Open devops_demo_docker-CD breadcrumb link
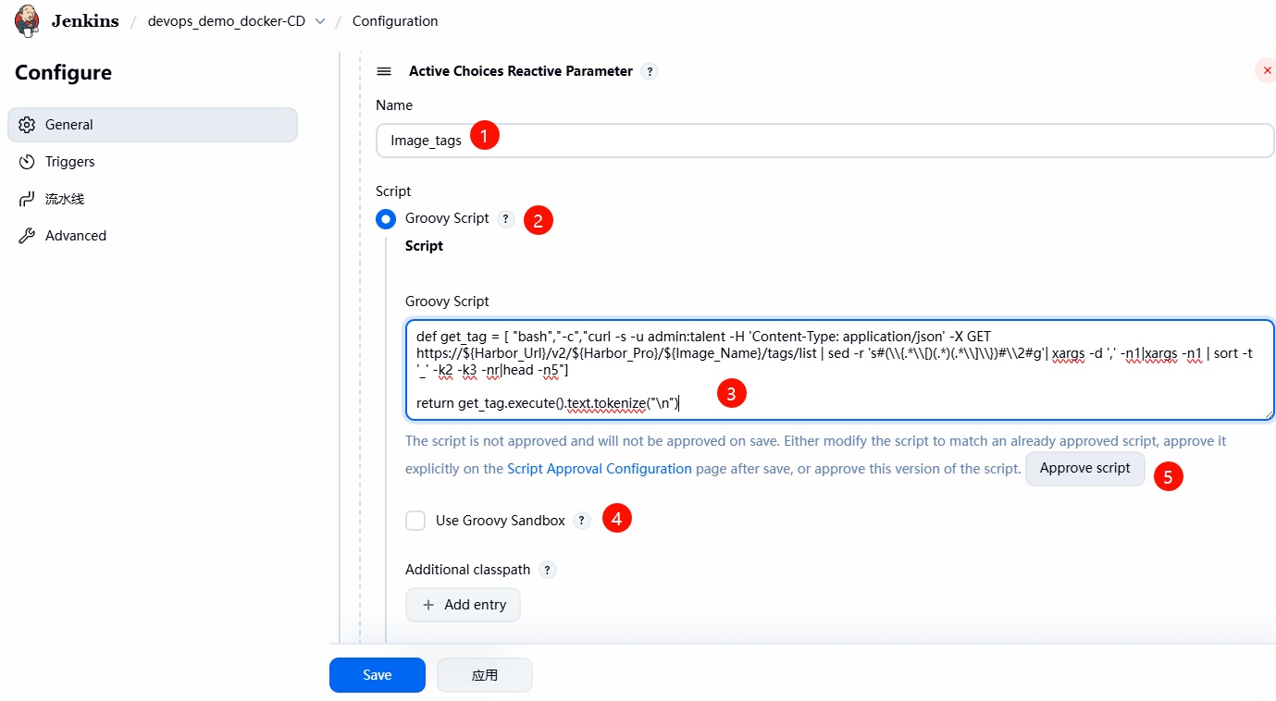This screenshot has width=1276, height=701. pos(226,21)
